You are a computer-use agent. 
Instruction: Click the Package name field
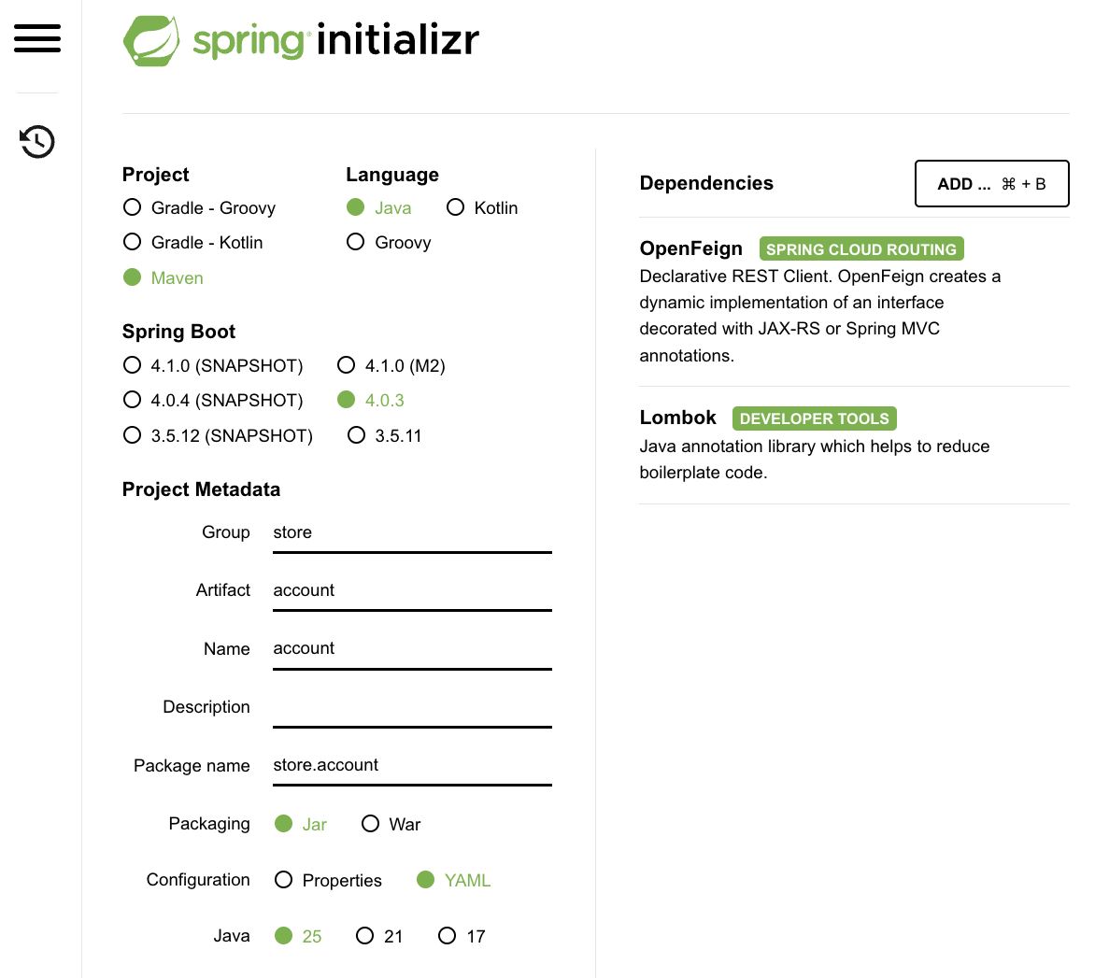point(411,765)
